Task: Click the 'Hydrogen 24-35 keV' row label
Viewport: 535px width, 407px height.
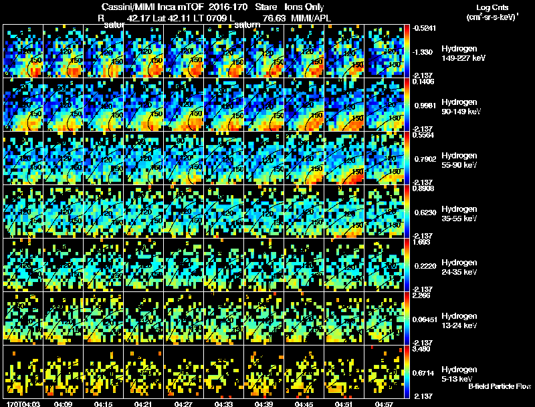Action: 459,267
